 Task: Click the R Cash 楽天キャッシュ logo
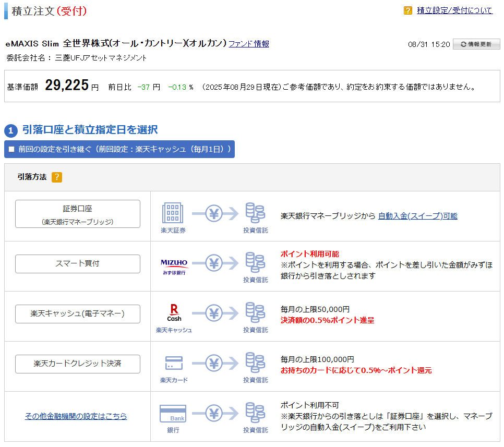174,313
